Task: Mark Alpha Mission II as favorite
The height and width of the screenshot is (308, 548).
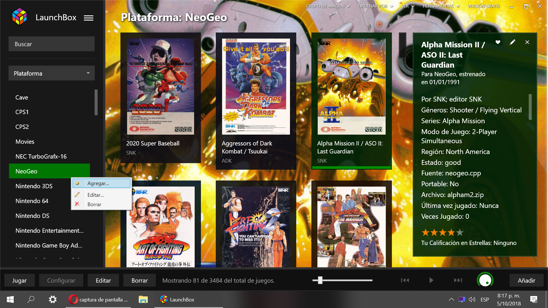Action: (x=498, y=42)
